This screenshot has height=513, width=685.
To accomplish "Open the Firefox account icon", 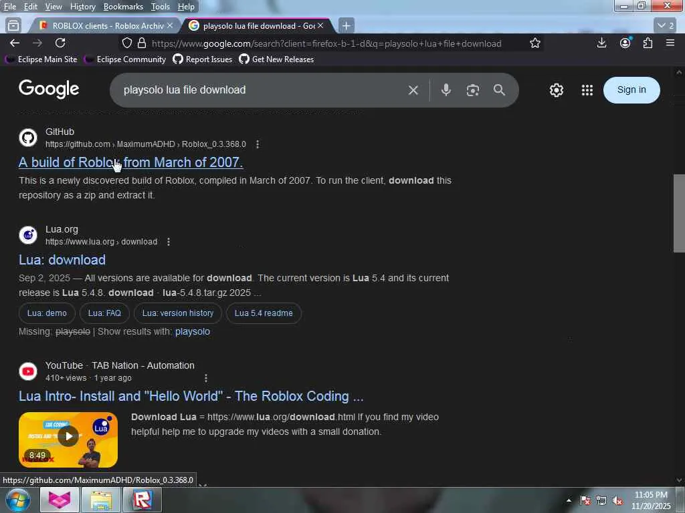I will coord(625,43).
